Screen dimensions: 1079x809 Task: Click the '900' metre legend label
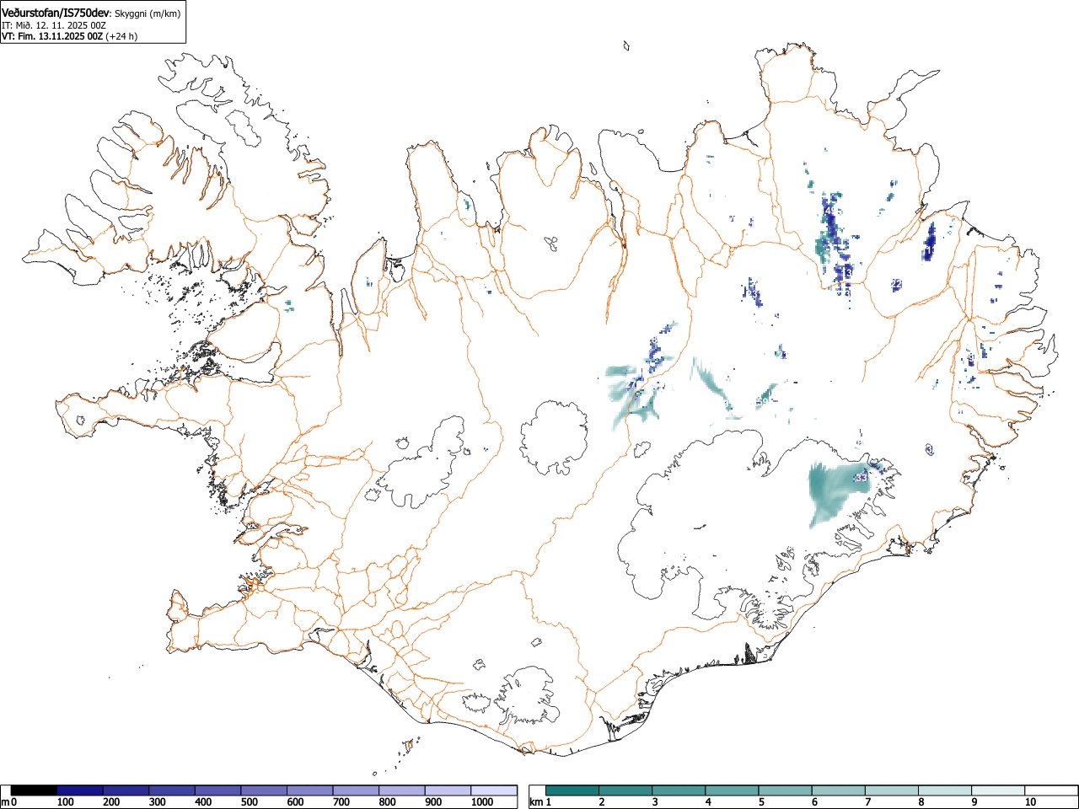click(x=433, y=802)
